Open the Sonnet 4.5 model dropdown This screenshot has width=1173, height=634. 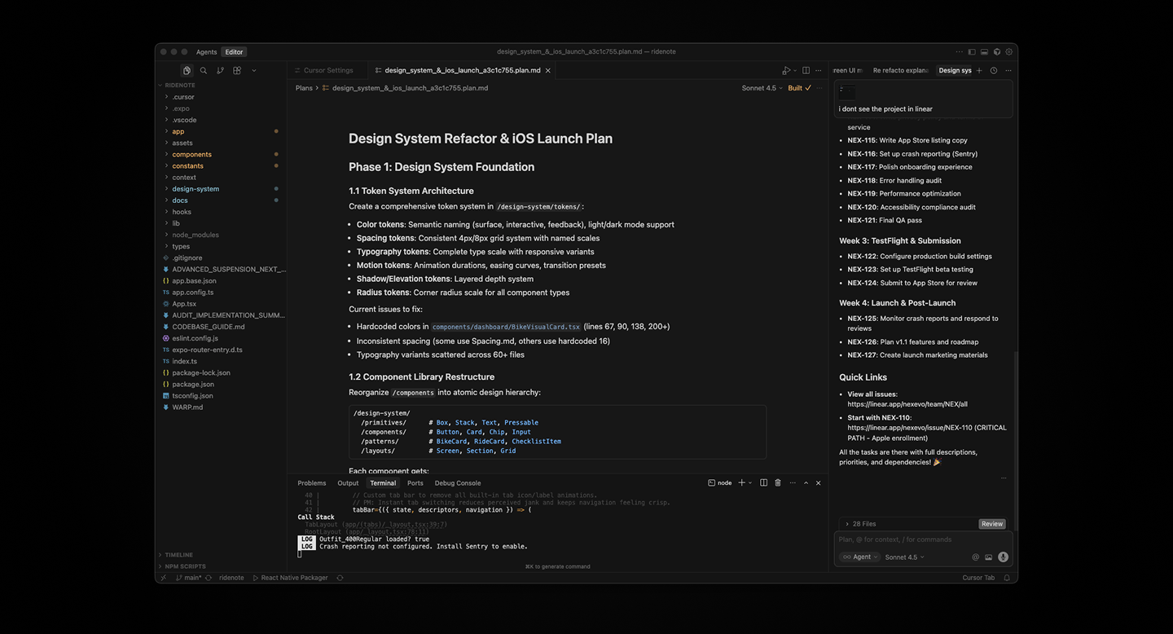tap(760, 87)
